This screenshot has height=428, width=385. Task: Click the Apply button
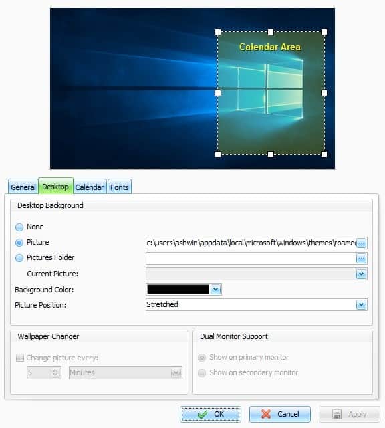coord(350,414)
